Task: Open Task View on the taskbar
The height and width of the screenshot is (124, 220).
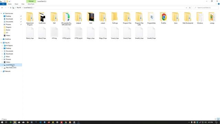Action: (6, 122)
